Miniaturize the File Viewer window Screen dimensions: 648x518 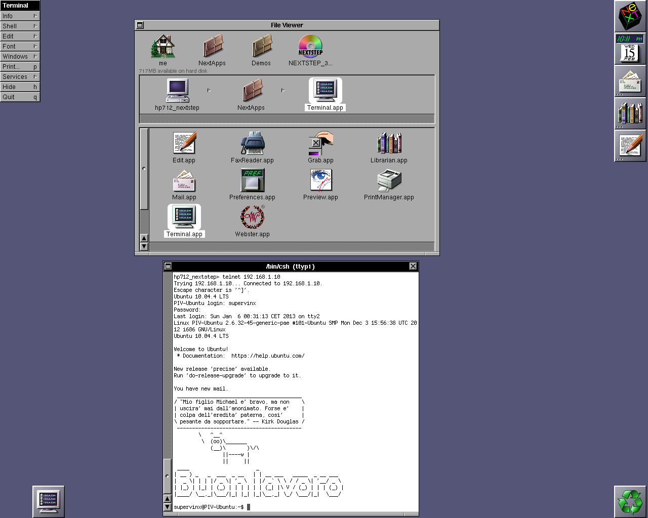tap(140, 25)
